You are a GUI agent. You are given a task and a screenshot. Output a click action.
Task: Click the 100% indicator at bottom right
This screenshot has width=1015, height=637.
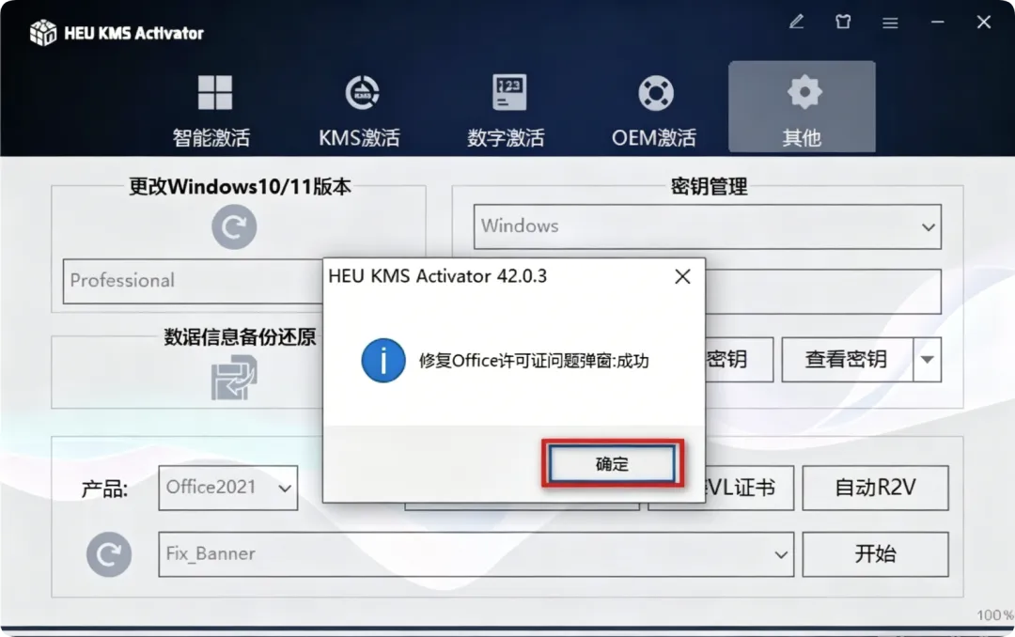tap(995, 615)
